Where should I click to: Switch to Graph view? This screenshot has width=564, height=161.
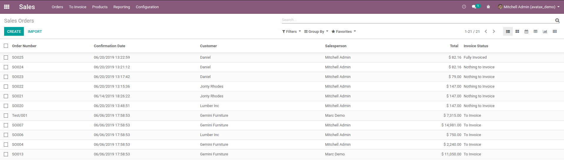[545, 32]
